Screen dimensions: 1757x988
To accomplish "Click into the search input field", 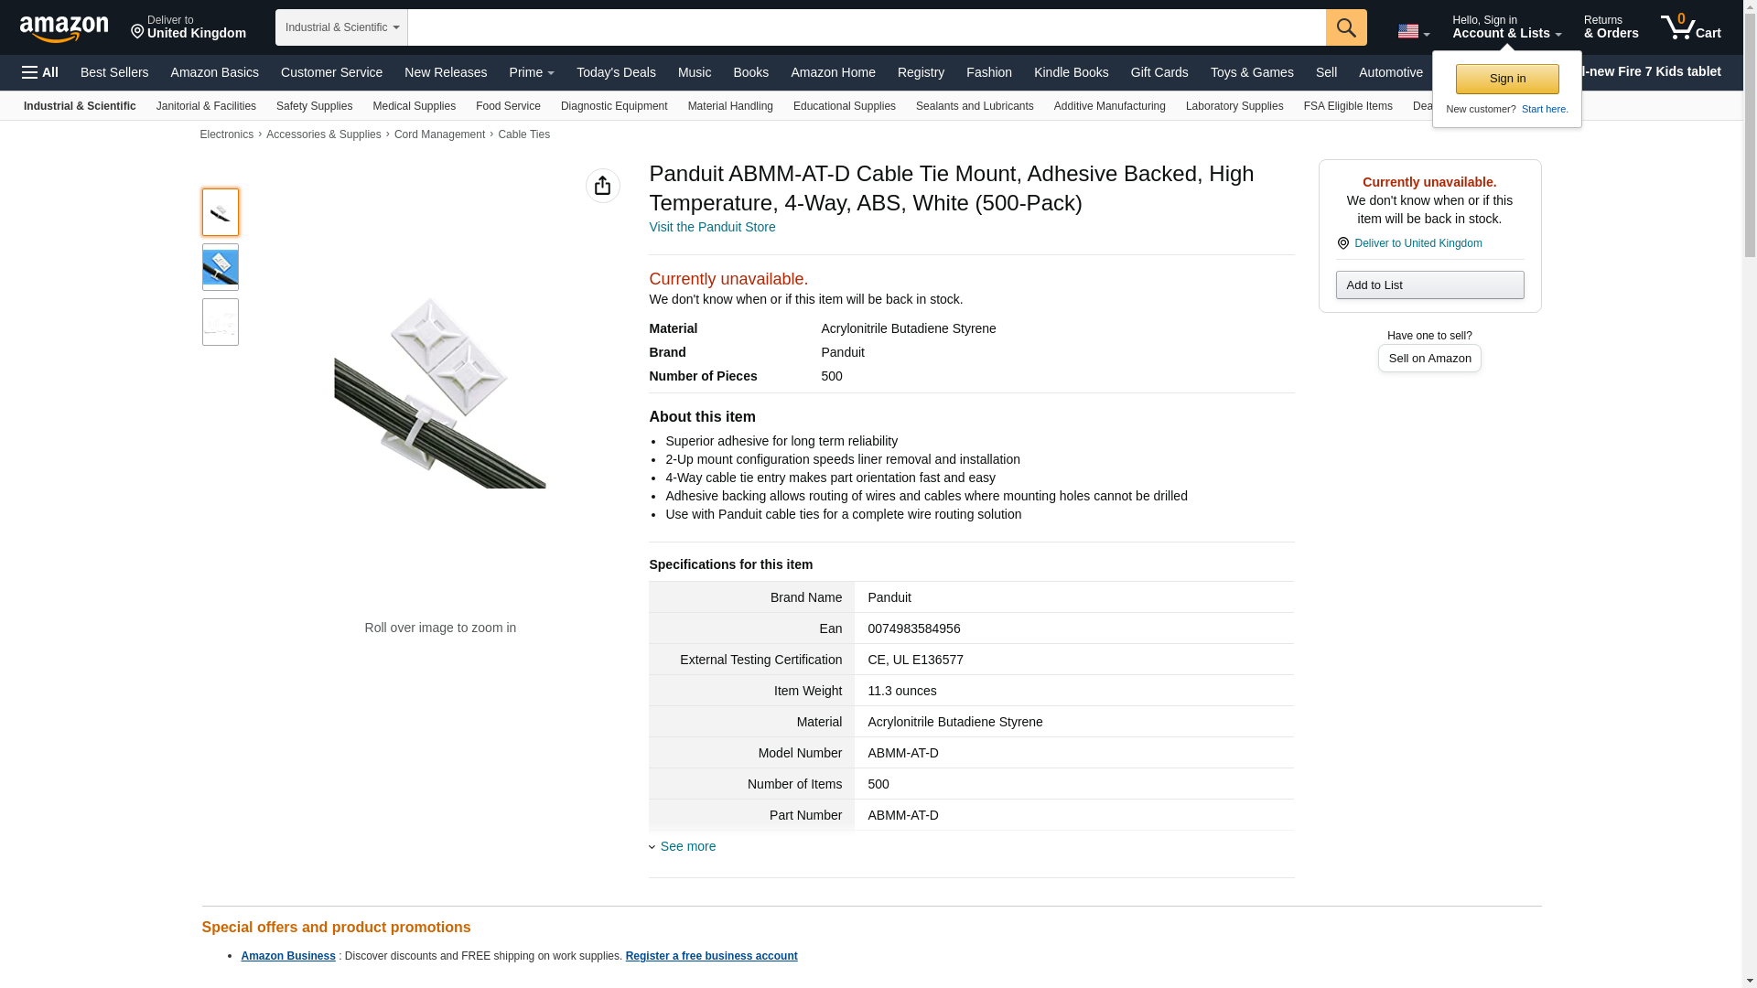I will pos(866,27).
